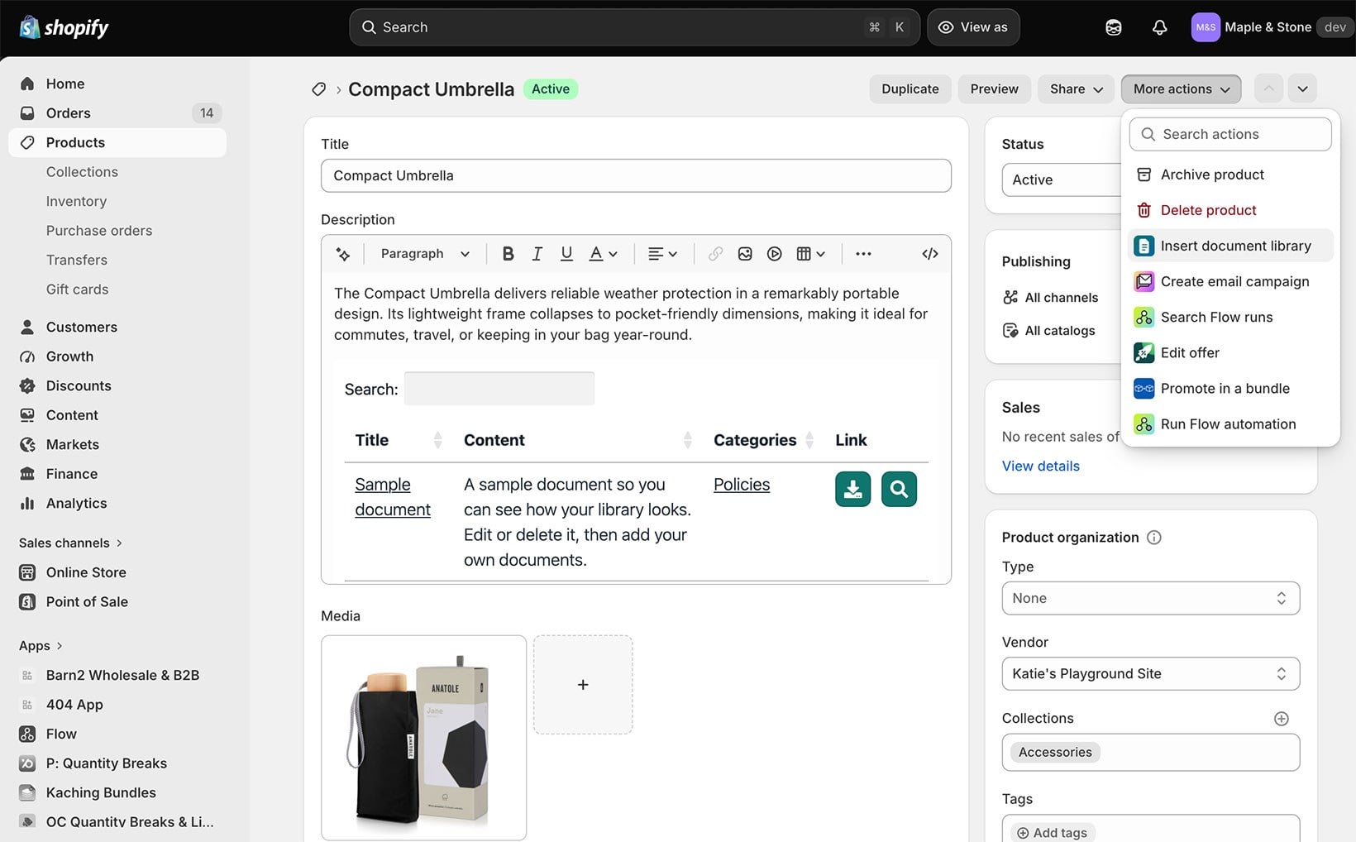Choose Run Flow automation action

point(1229,423)
